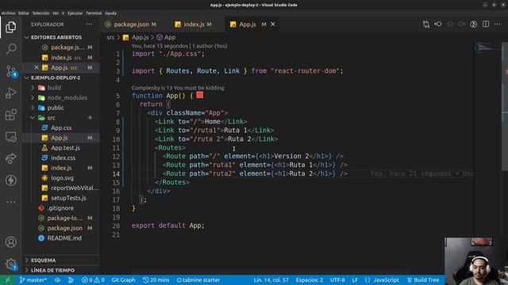
Task: Show additional views ellipsis in activity bar
Action: pos(10,203)
